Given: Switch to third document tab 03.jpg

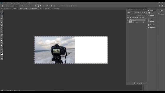Looking at the screenshot, I should [49, 9].
